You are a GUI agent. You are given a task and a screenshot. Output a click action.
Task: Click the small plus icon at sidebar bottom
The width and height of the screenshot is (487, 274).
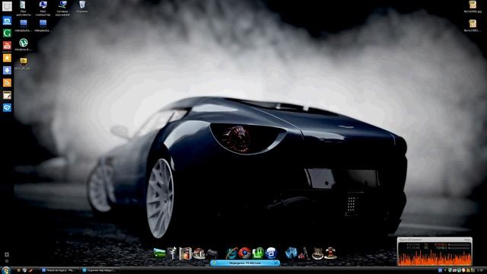pyautogui.click(x=7, y=255)
